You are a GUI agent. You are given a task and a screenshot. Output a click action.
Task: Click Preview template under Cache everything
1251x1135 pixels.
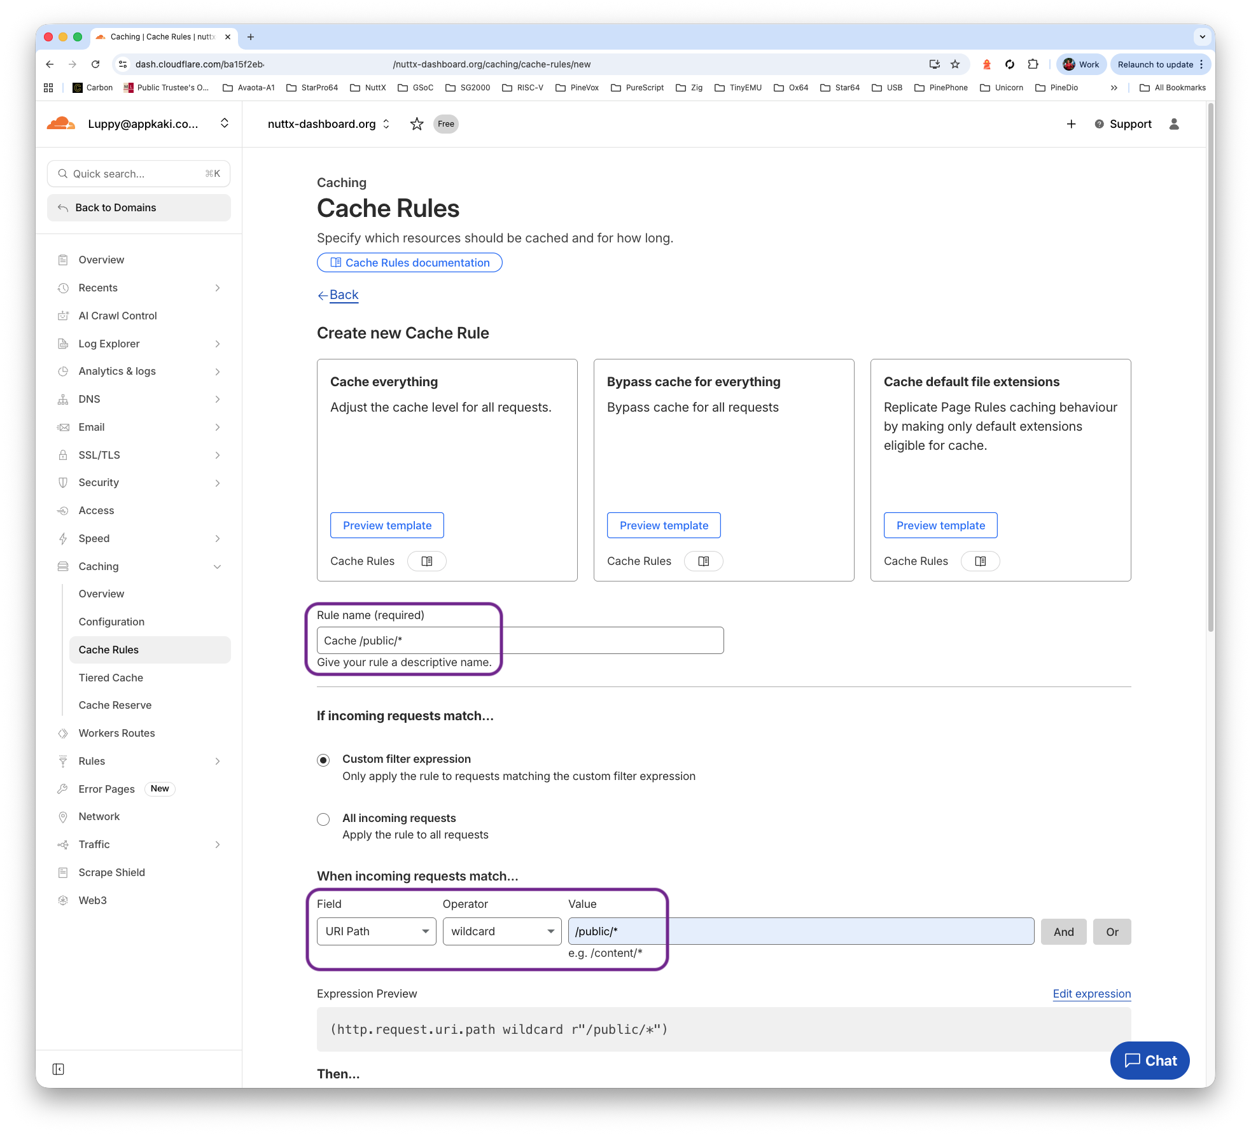386,525
